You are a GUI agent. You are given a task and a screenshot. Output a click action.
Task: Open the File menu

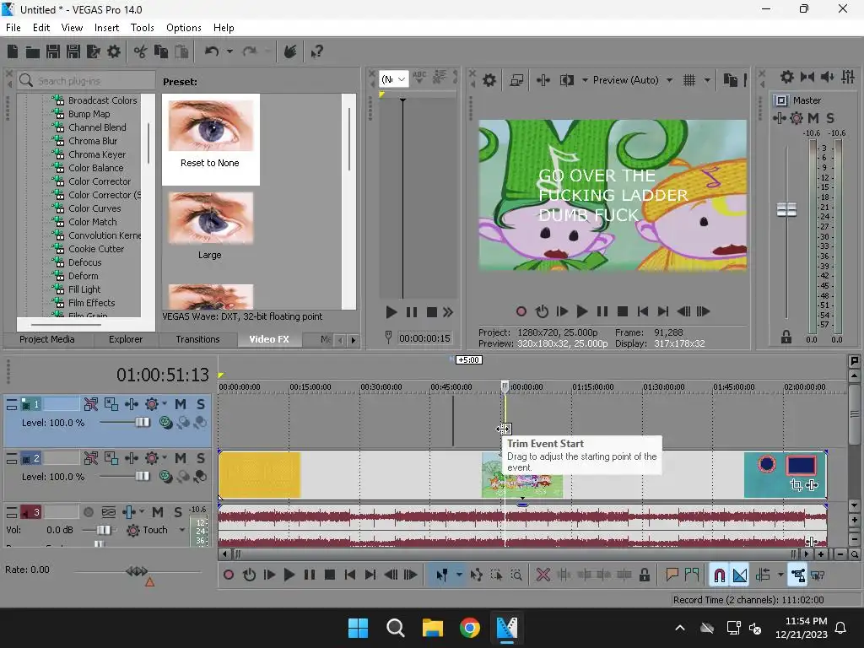click(13, 28)
